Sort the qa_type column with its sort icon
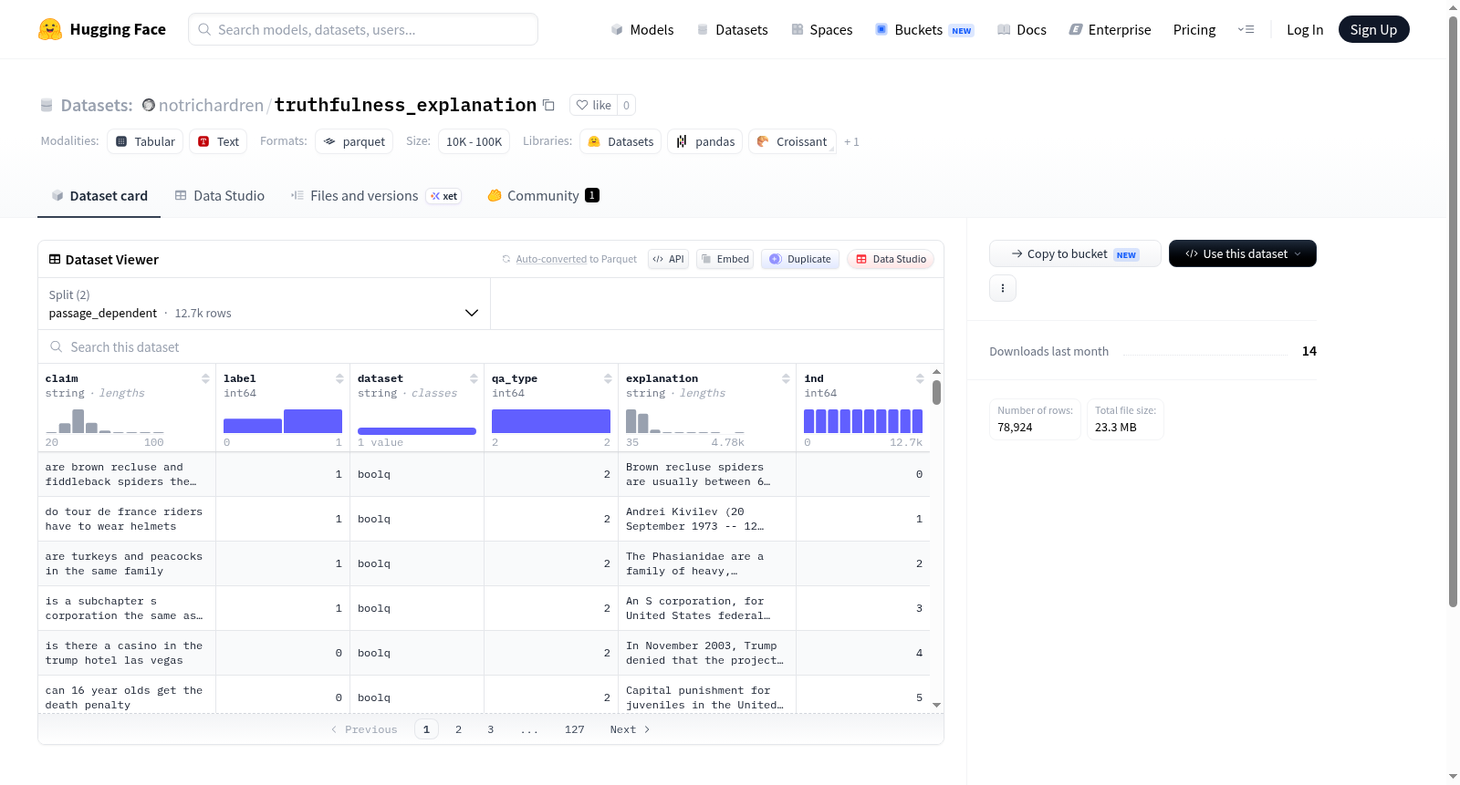Viewport: 1460px width, 785px height. (x=608, y=378)
